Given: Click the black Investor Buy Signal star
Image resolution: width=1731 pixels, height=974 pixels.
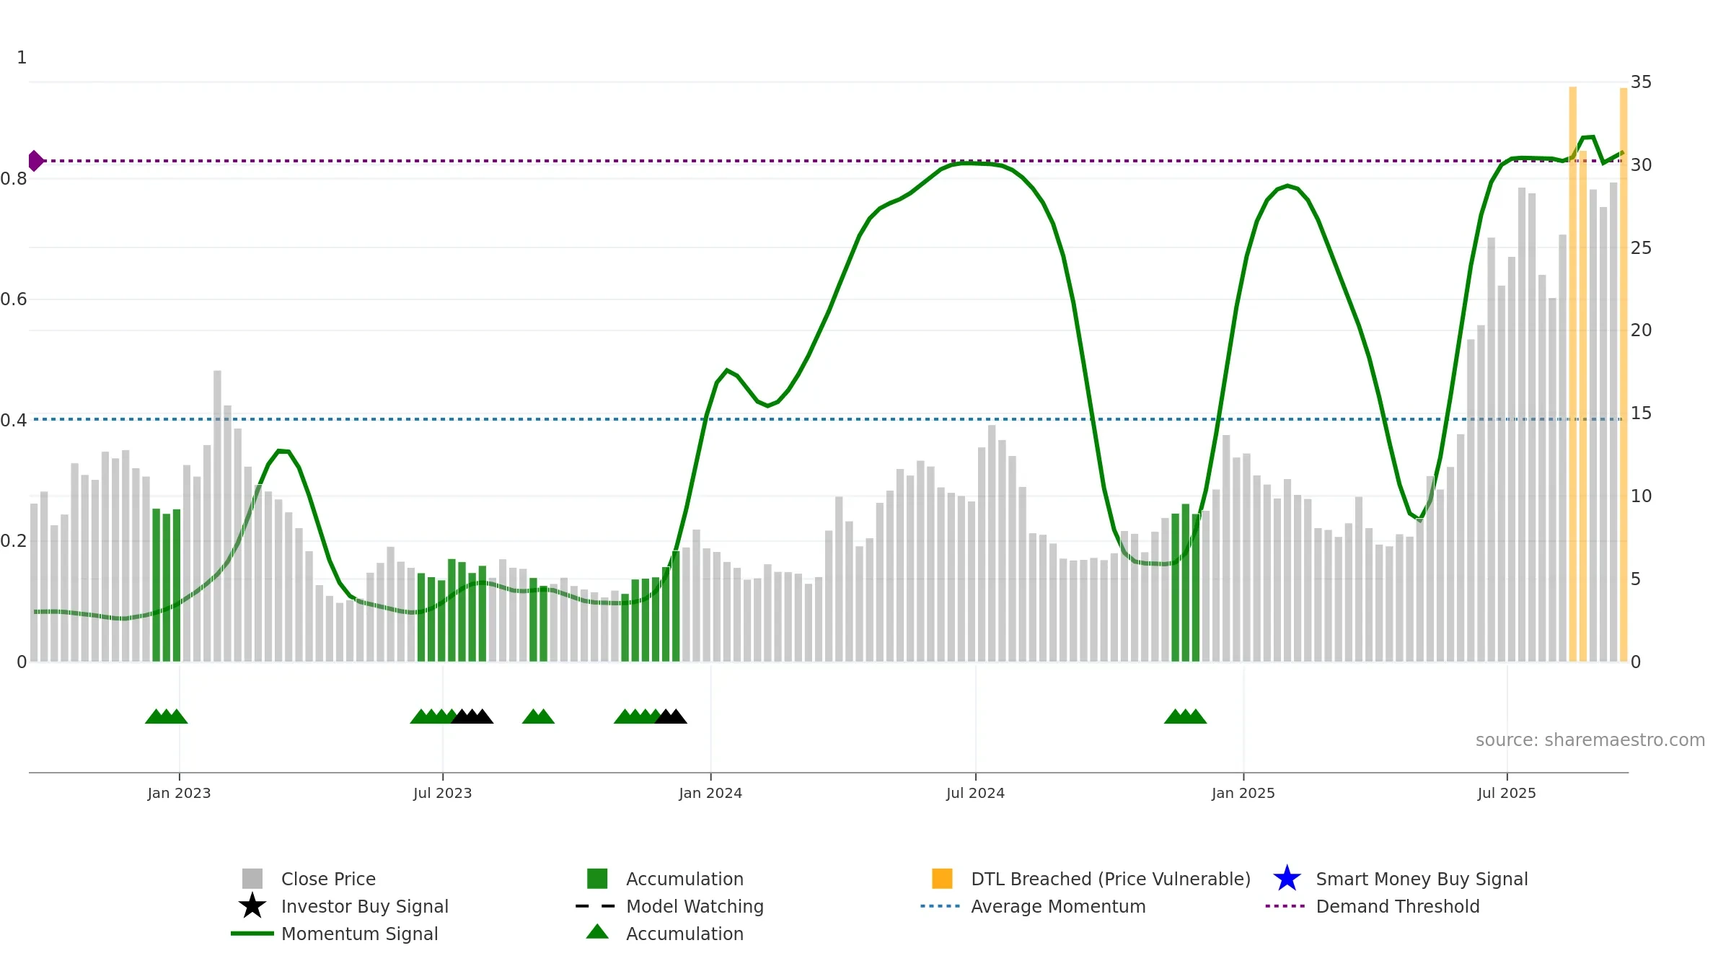Looking at the screenshot, I should pos(252,906).
